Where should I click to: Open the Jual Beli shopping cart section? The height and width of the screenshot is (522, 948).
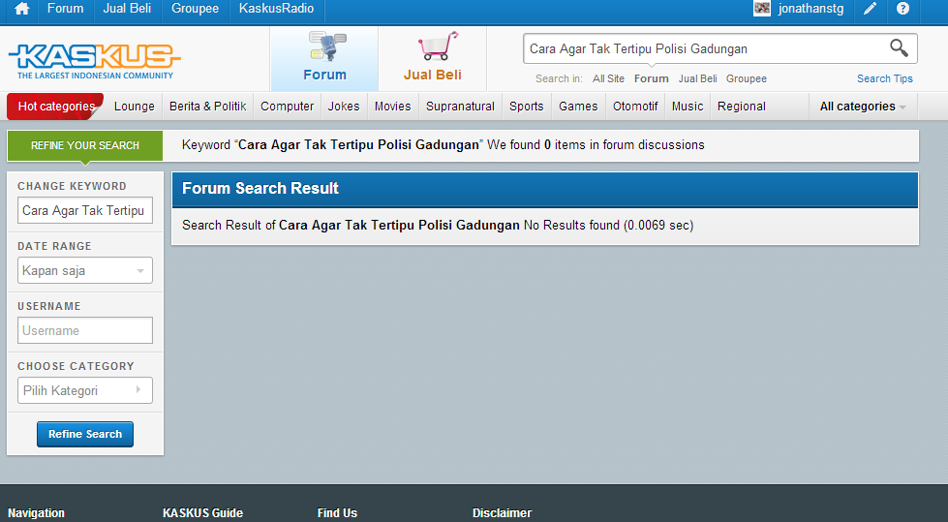point(432,58)
